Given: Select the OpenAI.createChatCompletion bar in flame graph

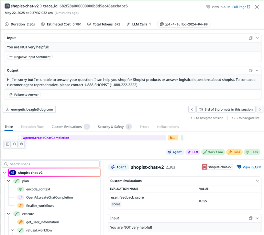Looking at the screenshot, I should coord(93,138).
